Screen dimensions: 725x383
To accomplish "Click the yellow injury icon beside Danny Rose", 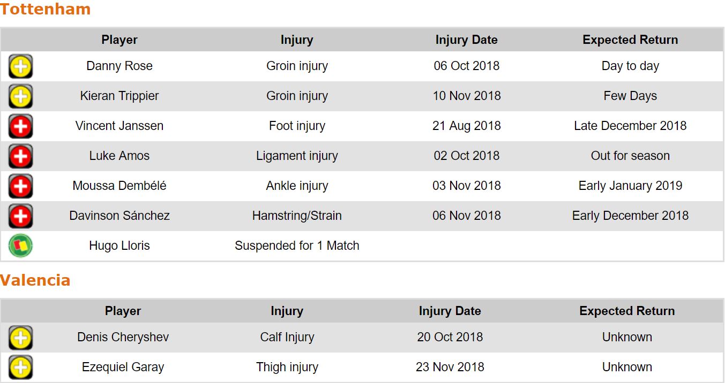I will tap(21, 67).
